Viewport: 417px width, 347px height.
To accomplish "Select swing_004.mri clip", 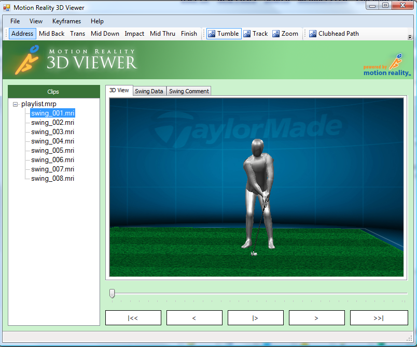I will tap(53, 141).
